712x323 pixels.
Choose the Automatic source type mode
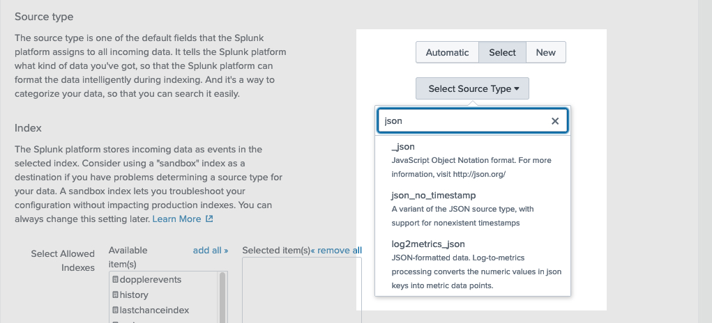coord(447,52)
